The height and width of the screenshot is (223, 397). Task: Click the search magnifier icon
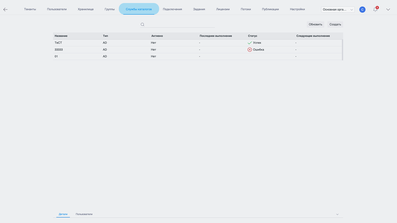coord(143,25)
